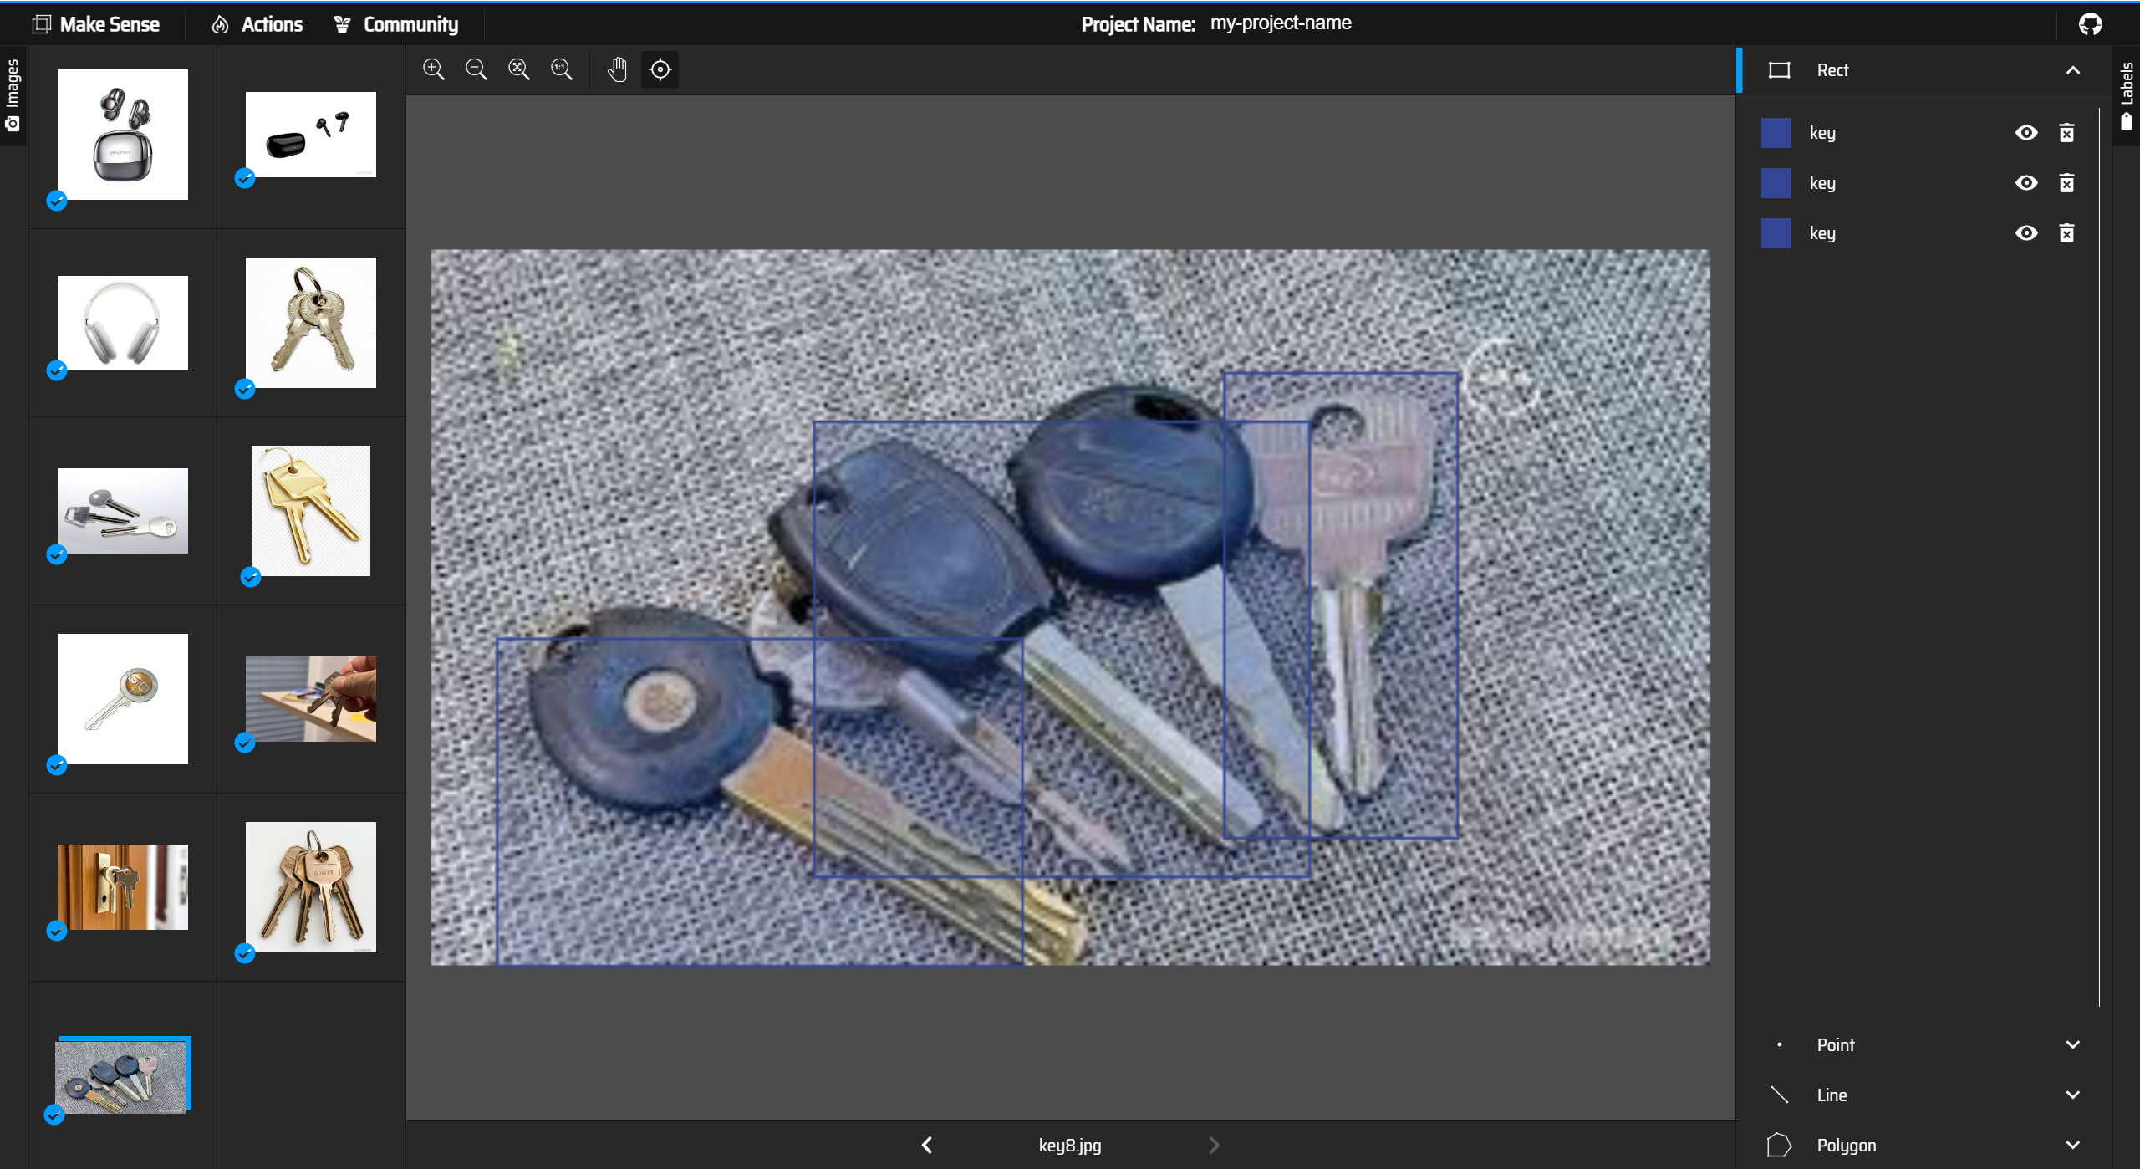Toggle the crosshair cursor tool
2140x1169 pixels.
[x=660, y=69]
